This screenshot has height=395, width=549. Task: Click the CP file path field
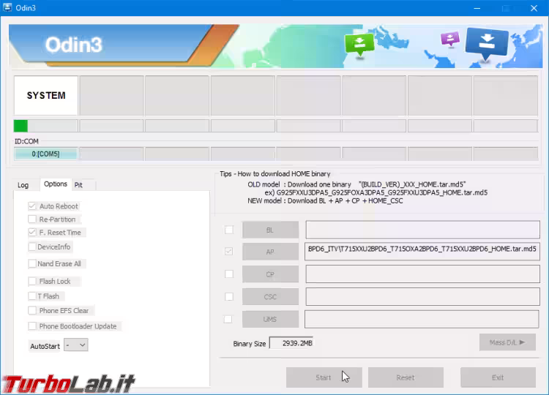tap(422, 274)
